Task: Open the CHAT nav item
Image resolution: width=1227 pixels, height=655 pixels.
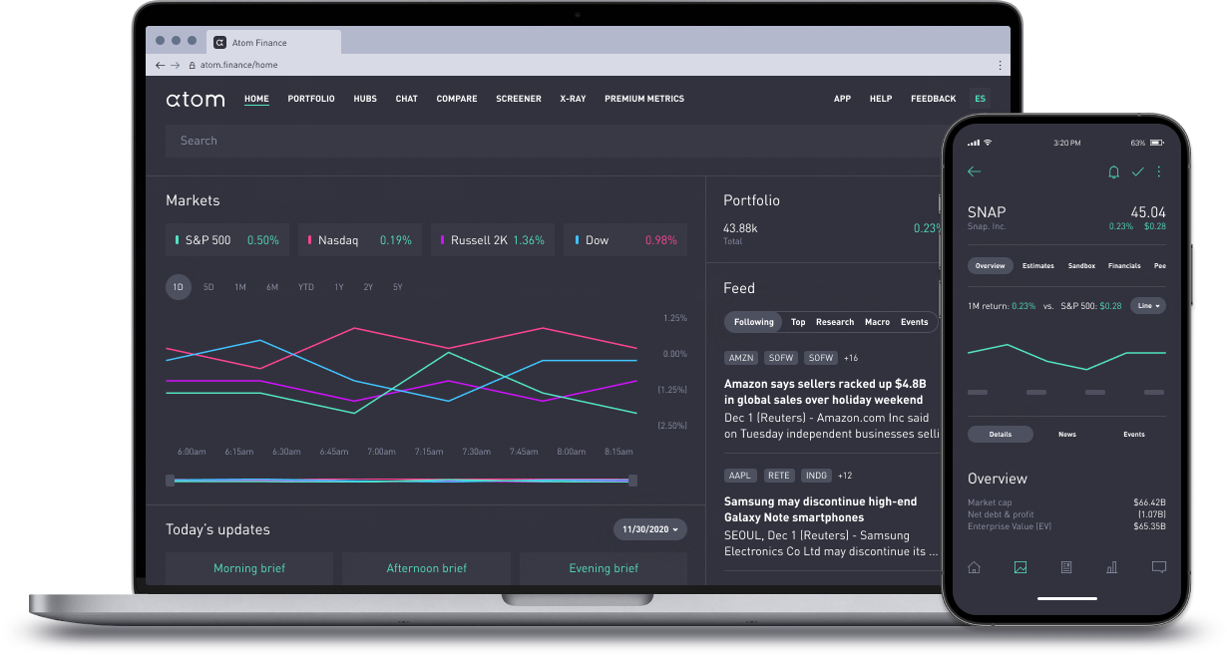Action: pyautogui.click(x=407, y=99)
